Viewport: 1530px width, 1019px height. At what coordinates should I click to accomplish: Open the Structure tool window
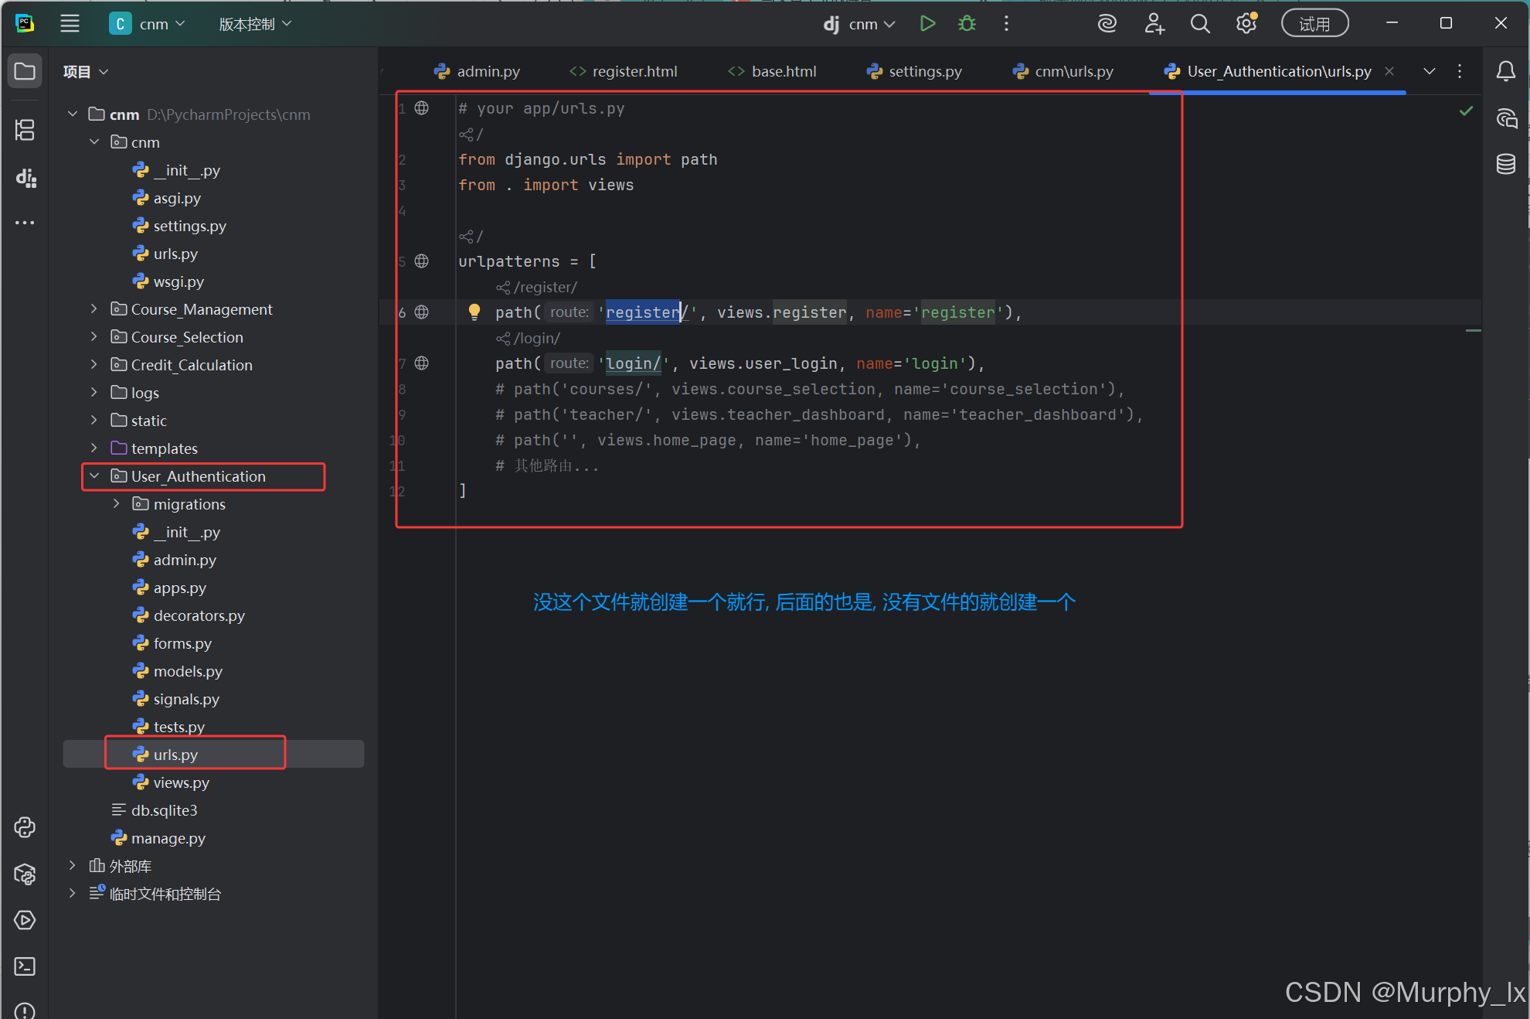pyautogui.click(x=25, y=130)
